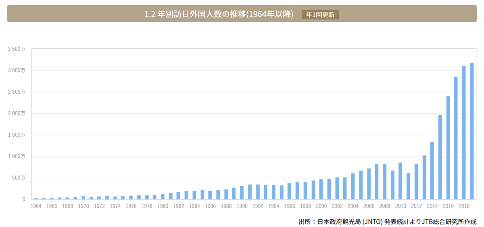Click the 2002 x-axis label
Screen dimensions: 484x227
(x=337, y=206)
